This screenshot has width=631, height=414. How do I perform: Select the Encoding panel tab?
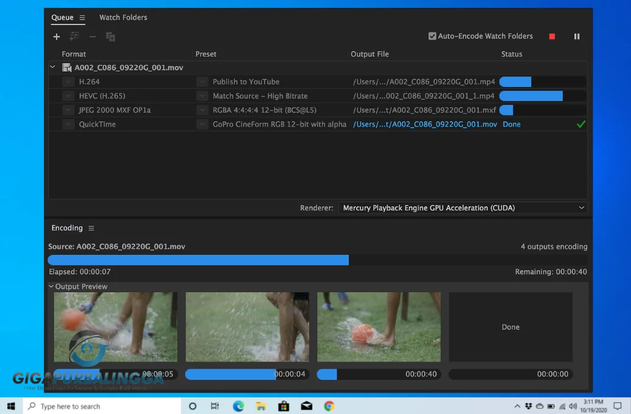coord(67,228)
